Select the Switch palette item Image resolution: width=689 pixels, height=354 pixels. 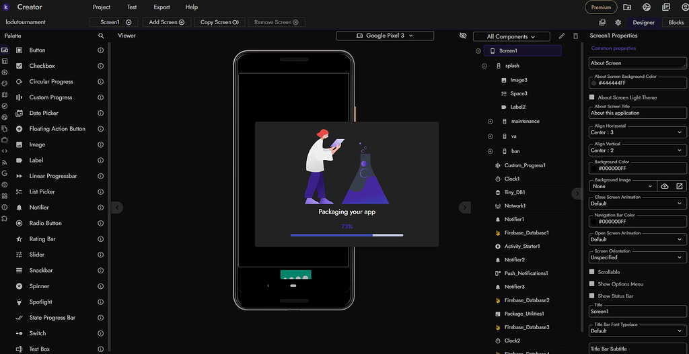(38, 333)
